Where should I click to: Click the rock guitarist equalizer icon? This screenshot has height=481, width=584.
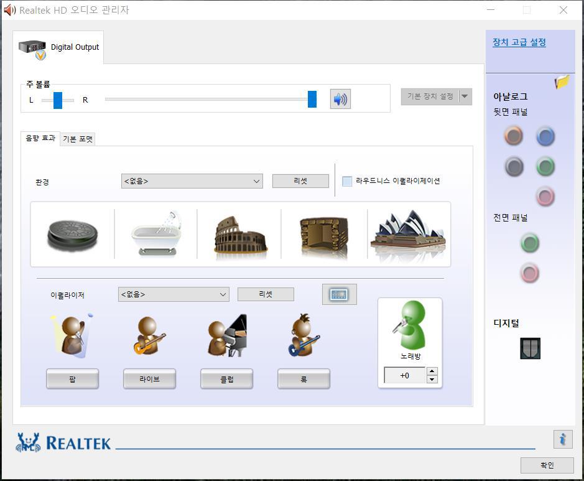[304, 335]
